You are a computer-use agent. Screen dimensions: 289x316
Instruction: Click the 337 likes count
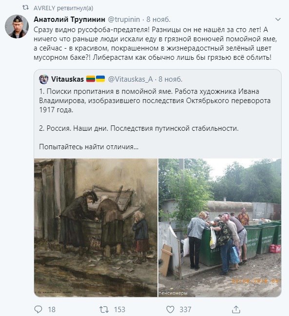(x=185, y=310)
